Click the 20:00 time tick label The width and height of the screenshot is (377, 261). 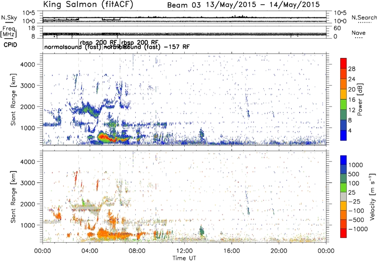pos(279,251)
